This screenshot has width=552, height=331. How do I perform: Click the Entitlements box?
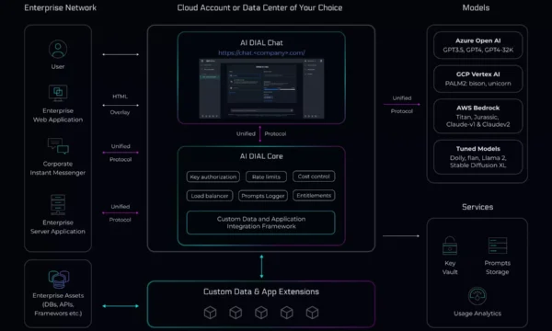(x=314, y=195)
